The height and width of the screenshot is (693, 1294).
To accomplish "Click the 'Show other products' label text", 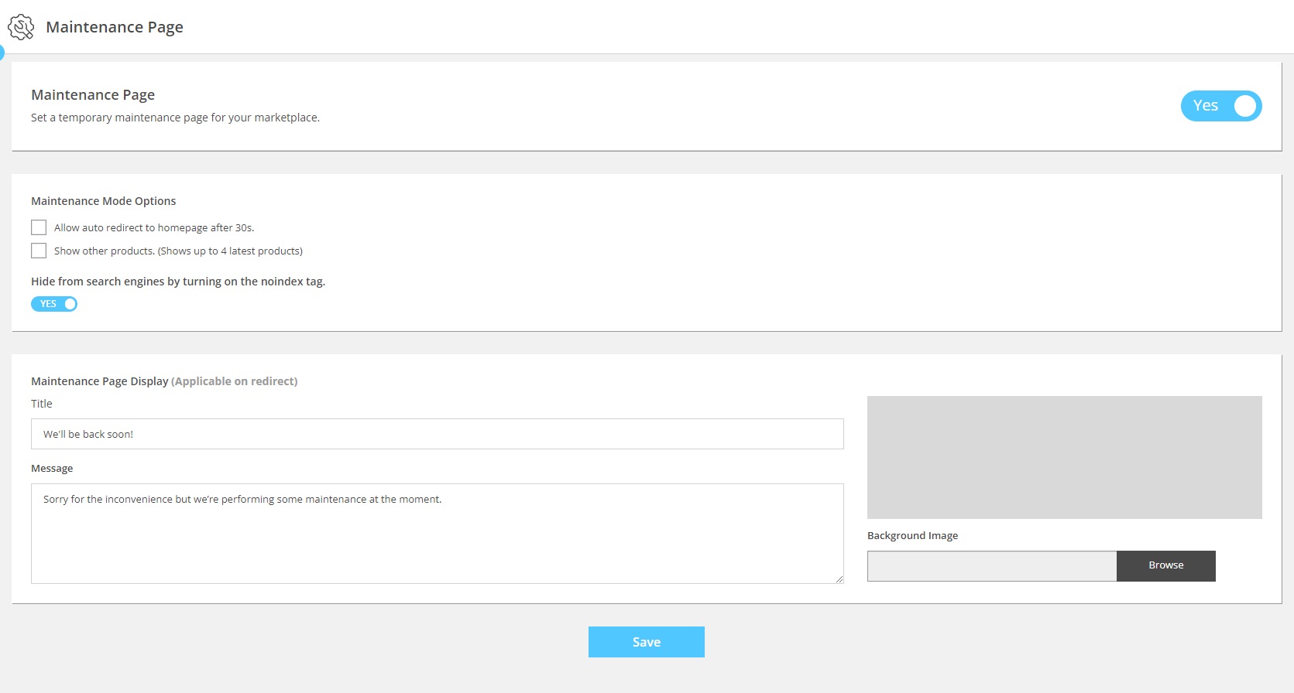I will click(x=178, y=251).
